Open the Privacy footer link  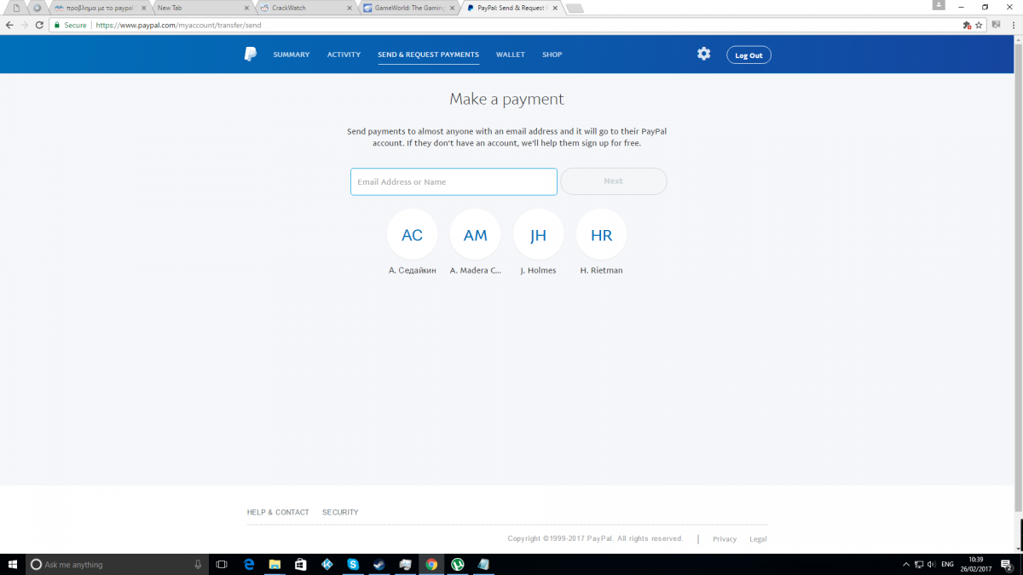tap(725, 539)
